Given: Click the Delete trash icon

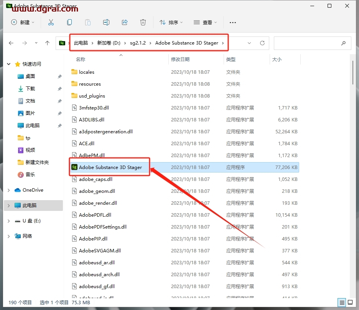Looking at the screenshot, I should pyautogui.click(x=143, y=22).
